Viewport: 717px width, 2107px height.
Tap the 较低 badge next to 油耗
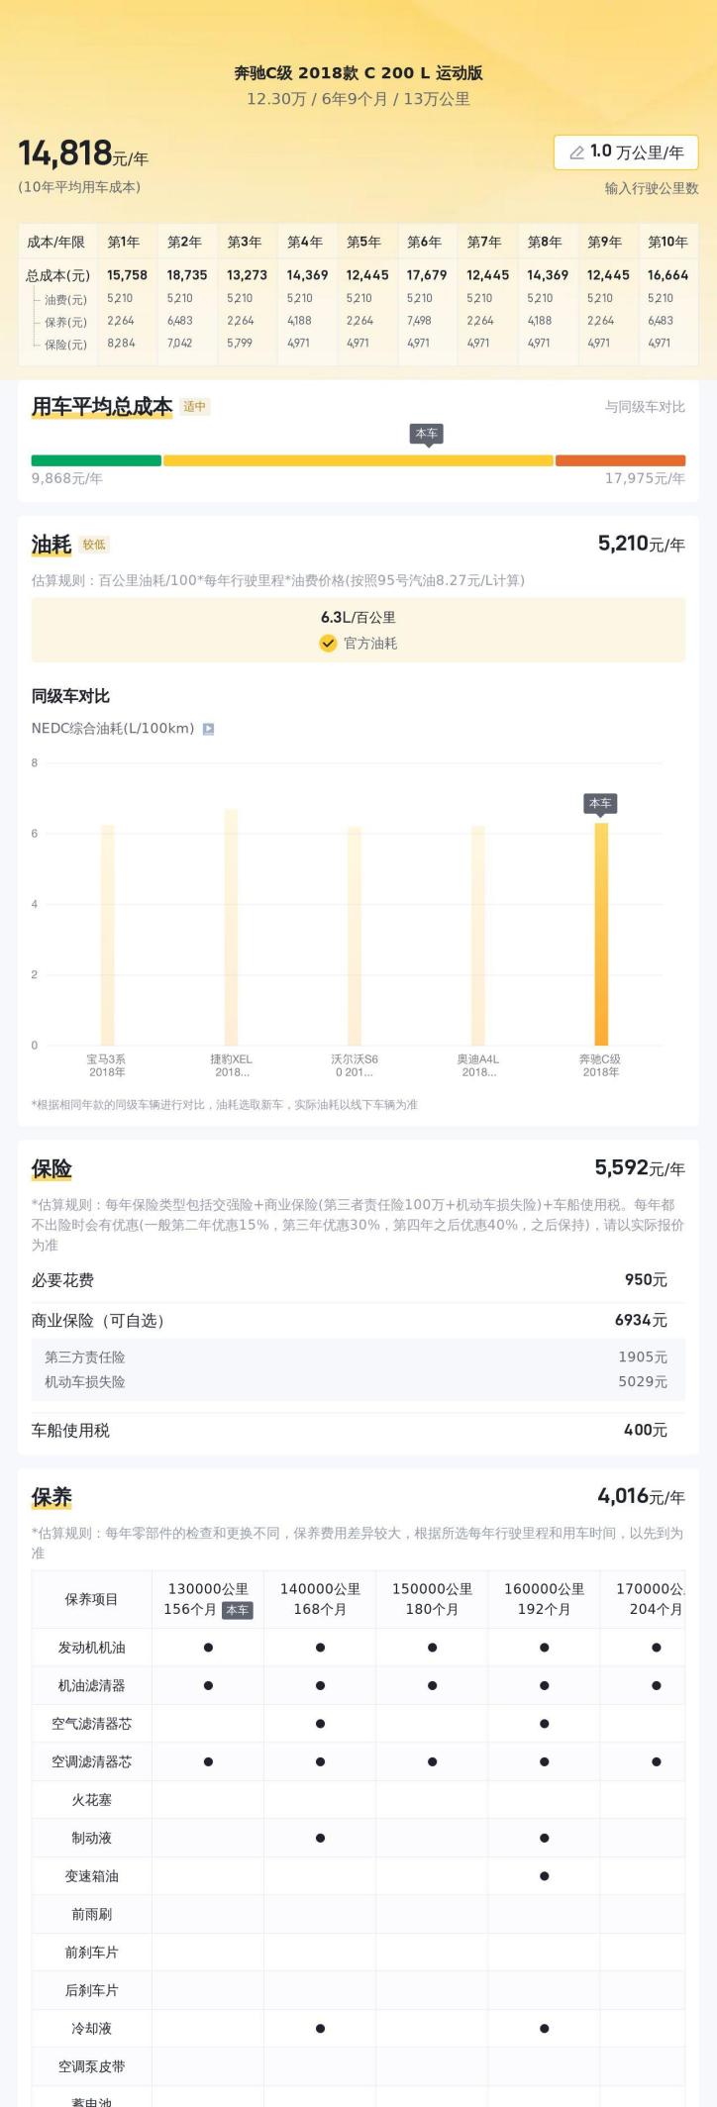coord(94,545)
